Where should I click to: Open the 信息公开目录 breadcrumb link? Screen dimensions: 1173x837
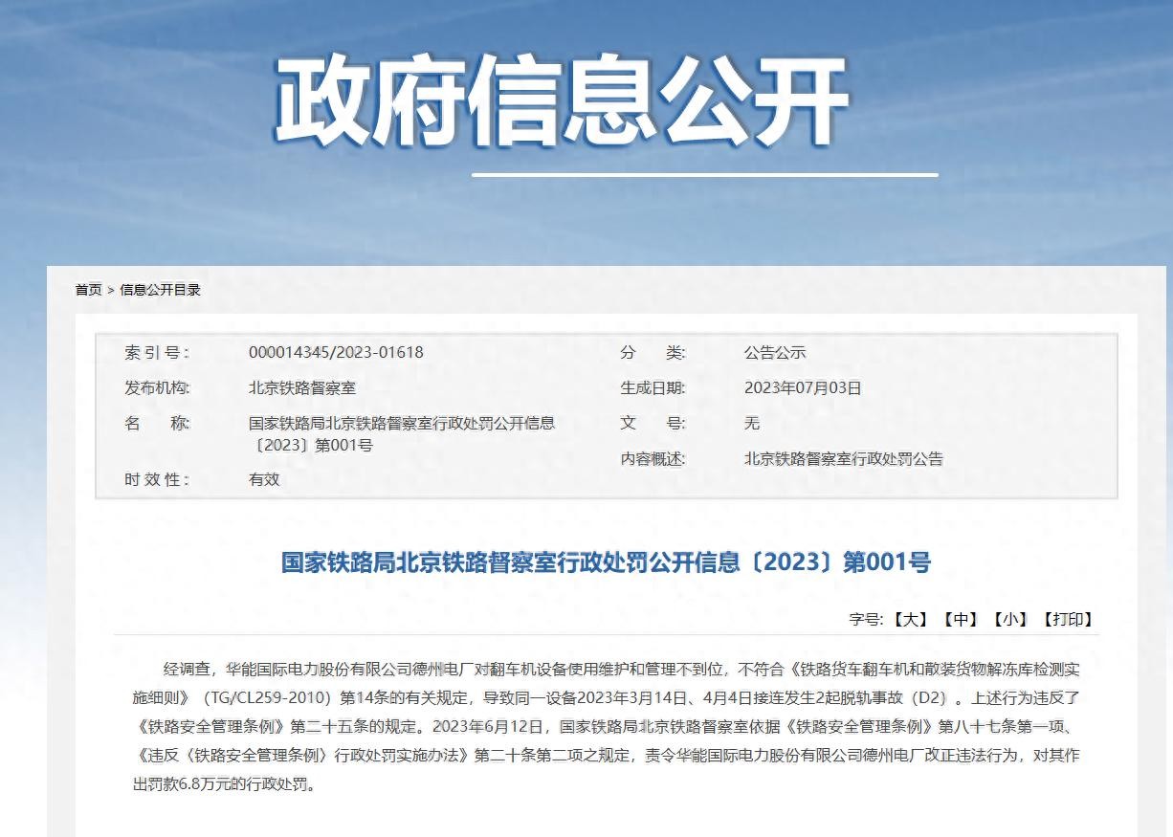tap(161, 290)
